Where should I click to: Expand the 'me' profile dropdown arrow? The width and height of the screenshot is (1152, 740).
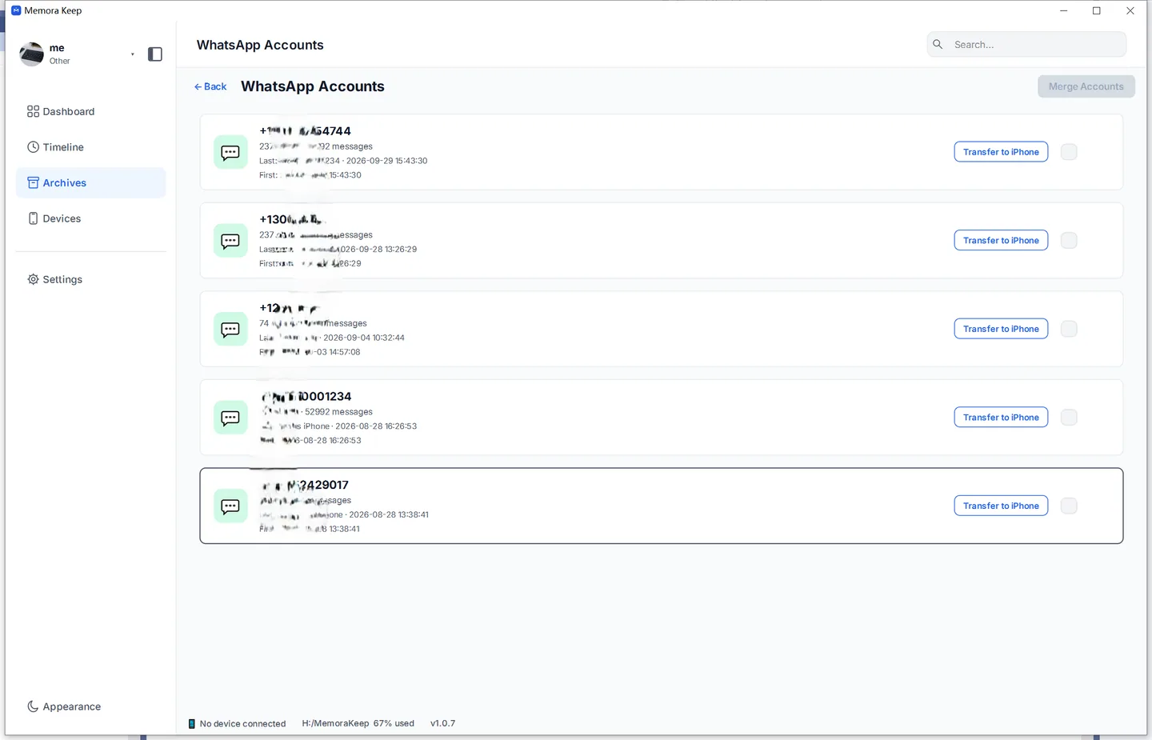(133, 54)
